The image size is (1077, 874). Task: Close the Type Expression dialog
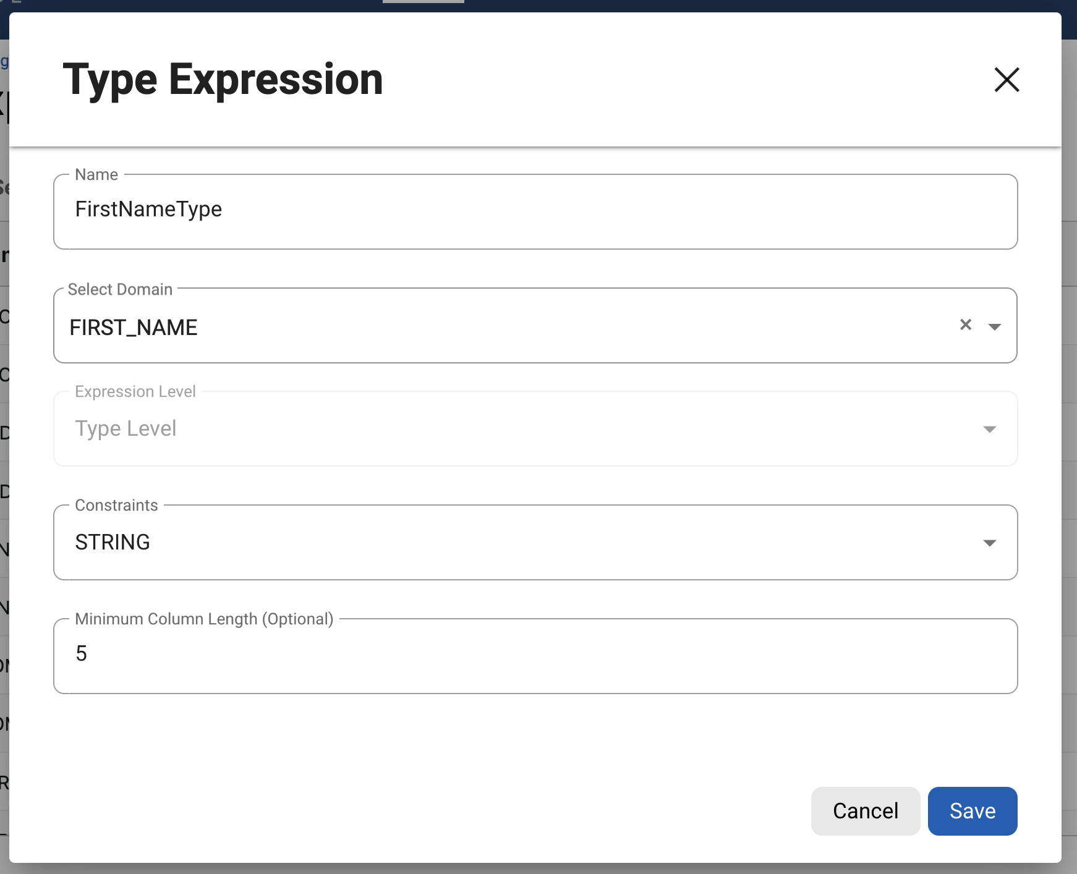coord(1007,80)
